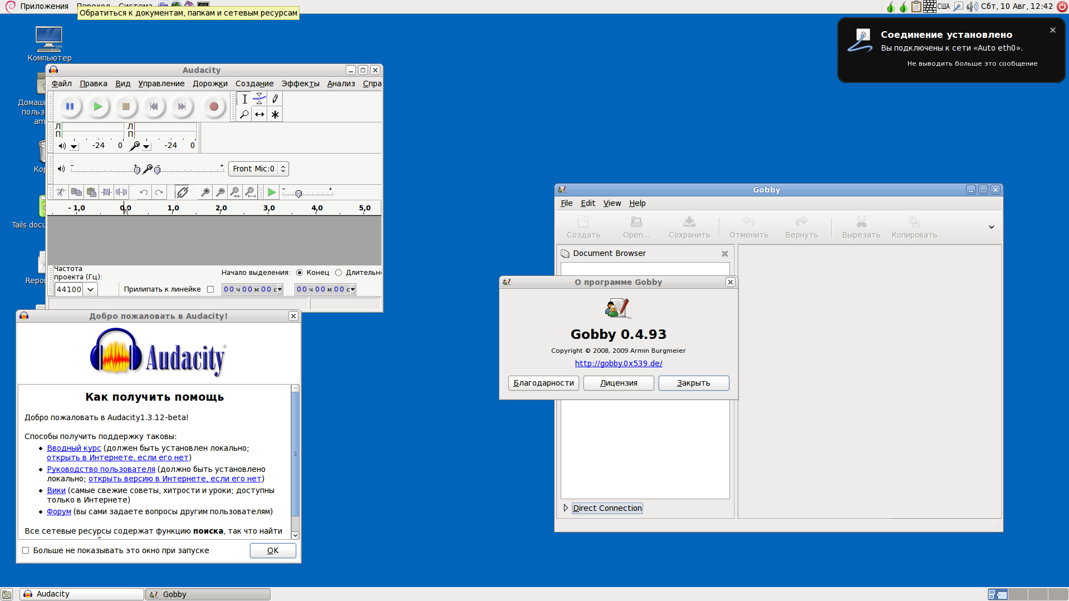Open selection start time format dropdown
This screenshot has height=601, width=1069.
(280, 289)
